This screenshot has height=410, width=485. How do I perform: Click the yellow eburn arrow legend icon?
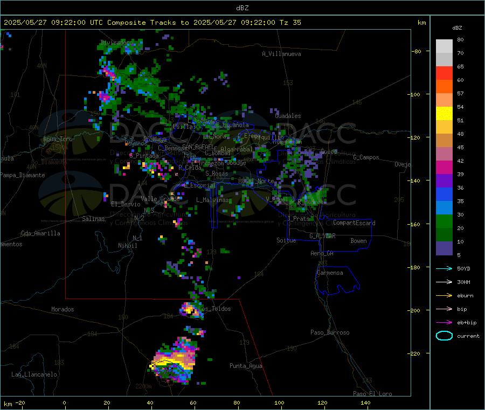(444, 296)
